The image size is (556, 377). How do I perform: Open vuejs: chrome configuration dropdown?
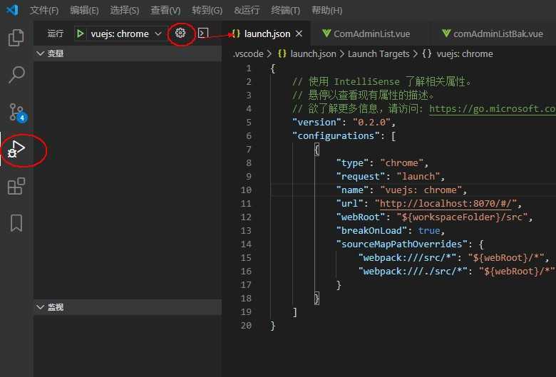[x=126, y=33]
